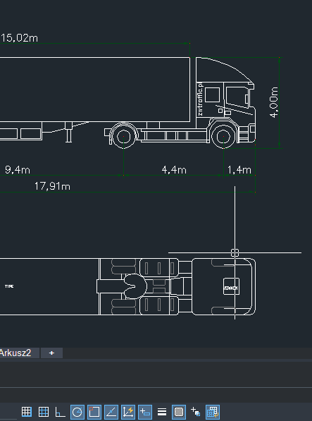Viewport: 312px width, 421px height.
Task: Click in the command line area
Action: point(156,374)
